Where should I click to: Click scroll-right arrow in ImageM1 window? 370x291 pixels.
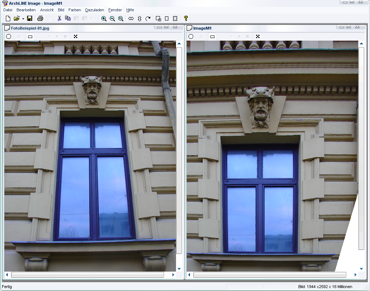(355, 275)
